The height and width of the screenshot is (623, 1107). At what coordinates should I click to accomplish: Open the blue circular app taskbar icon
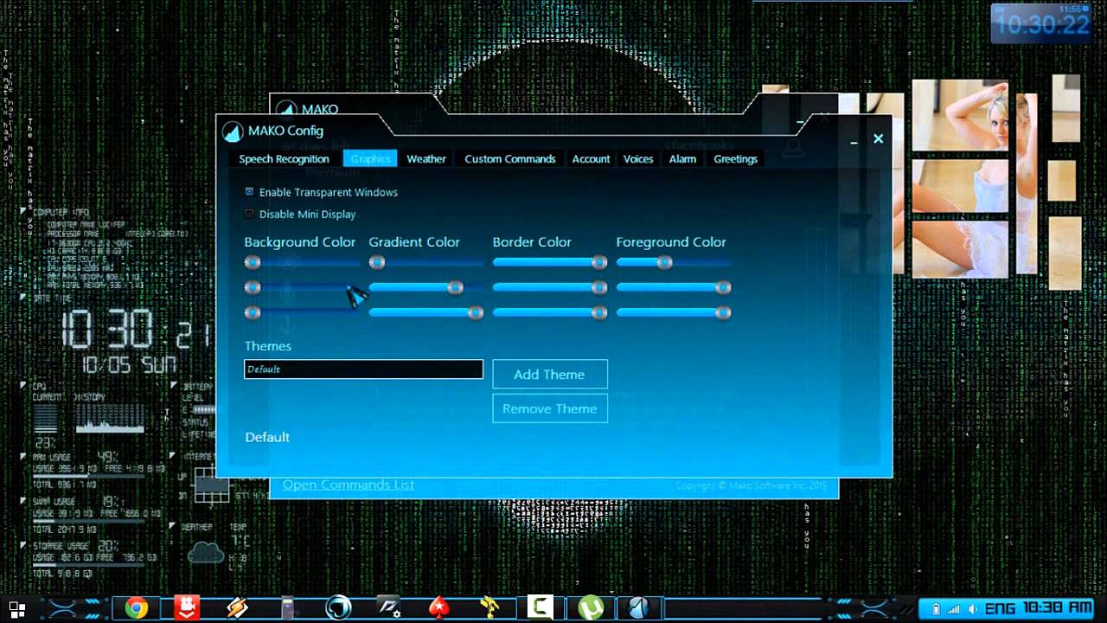338,608
